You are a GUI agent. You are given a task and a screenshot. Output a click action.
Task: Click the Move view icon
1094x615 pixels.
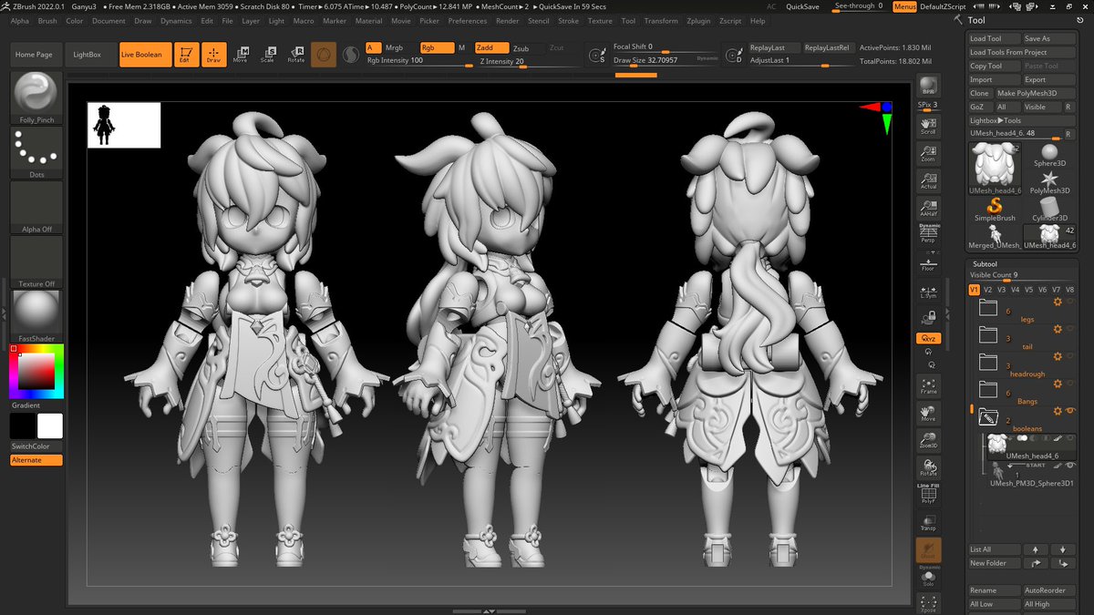coord(928,413)
